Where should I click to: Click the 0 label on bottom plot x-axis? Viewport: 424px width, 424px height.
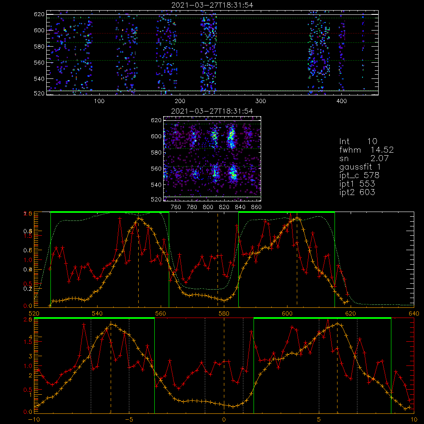coord(224,420)
